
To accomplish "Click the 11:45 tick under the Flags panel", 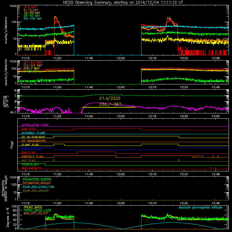I will click(89, 174).
